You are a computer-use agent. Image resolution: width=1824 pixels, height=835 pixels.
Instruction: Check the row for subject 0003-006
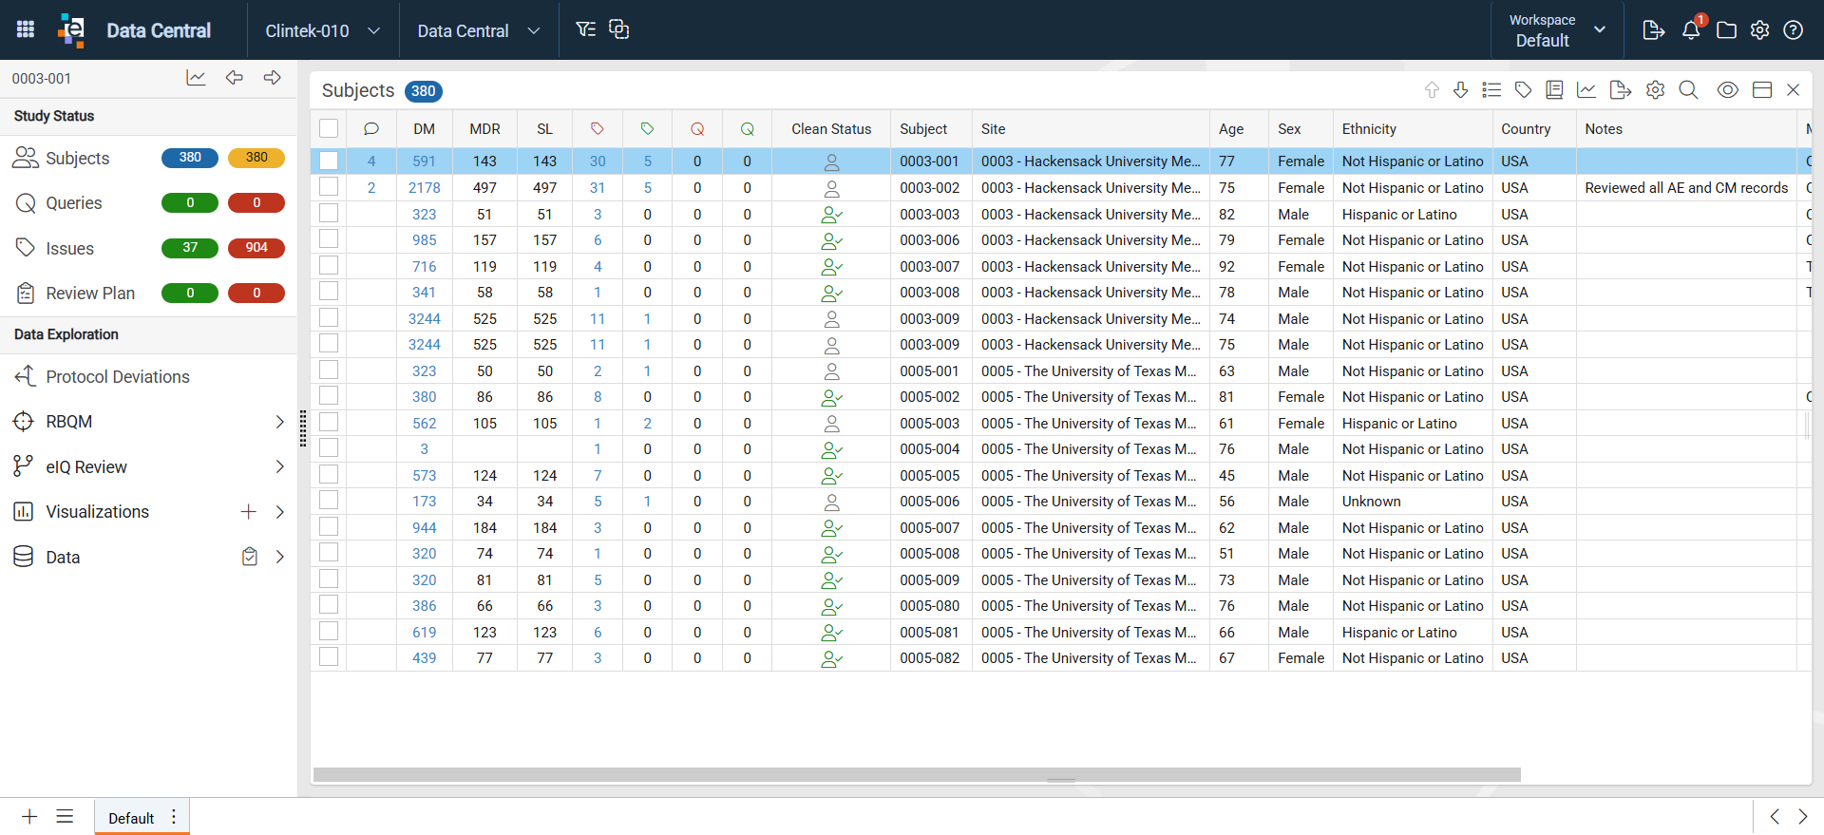pos(329,239)
